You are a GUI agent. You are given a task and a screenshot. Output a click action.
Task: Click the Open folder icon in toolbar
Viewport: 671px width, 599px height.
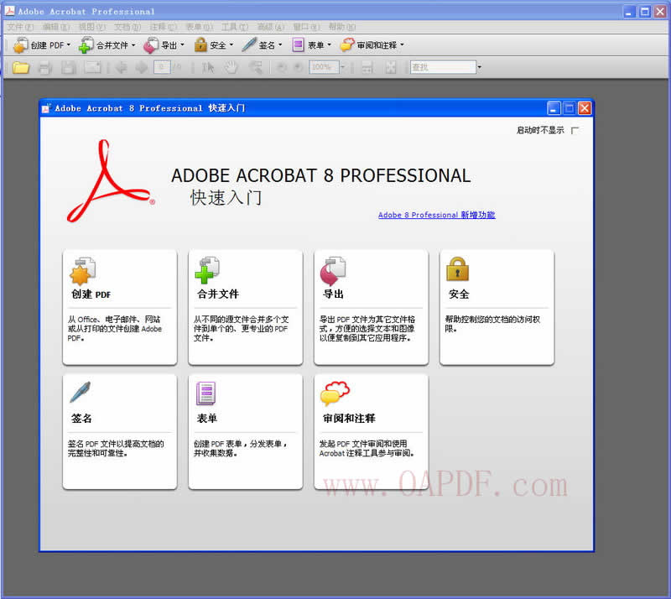20,68
